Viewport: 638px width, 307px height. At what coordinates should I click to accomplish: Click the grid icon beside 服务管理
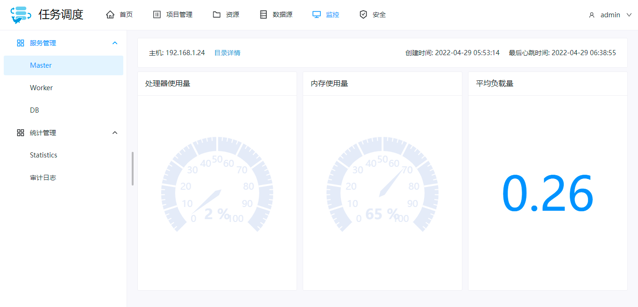21,43
